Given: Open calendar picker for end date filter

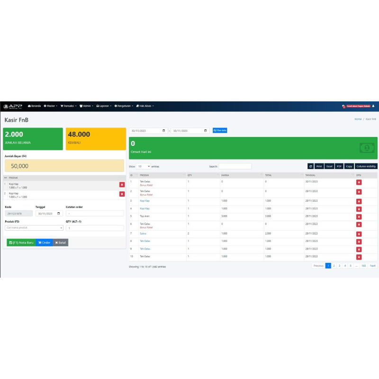Looking at the screenshot, I should 206,131.
